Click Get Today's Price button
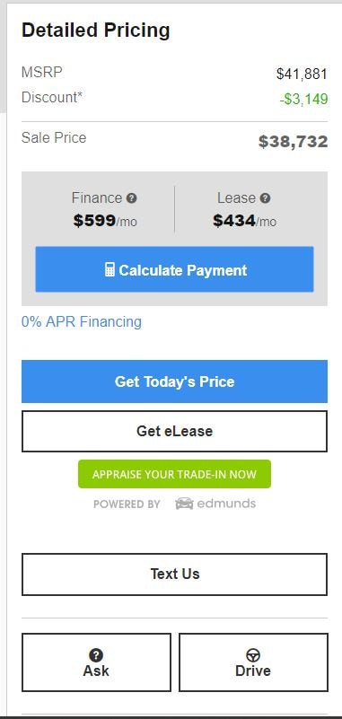Image resolution: width=342 pixels, height=719 pixels. point(175,381)
